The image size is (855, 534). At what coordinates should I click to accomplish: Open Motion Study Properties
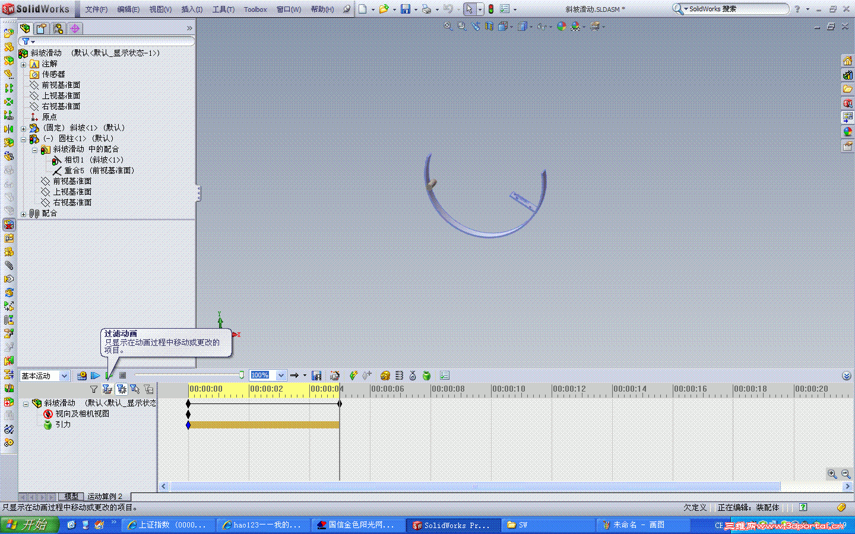pyautogui.click(x=445, y=376)
